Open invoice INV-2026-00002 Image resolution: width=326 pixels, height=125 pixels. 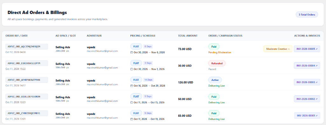(x=307, y=99)
